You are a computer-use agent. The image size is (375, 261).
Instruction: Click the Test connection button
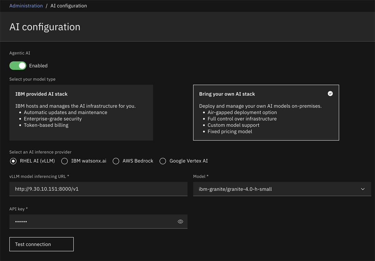[42, 244]
